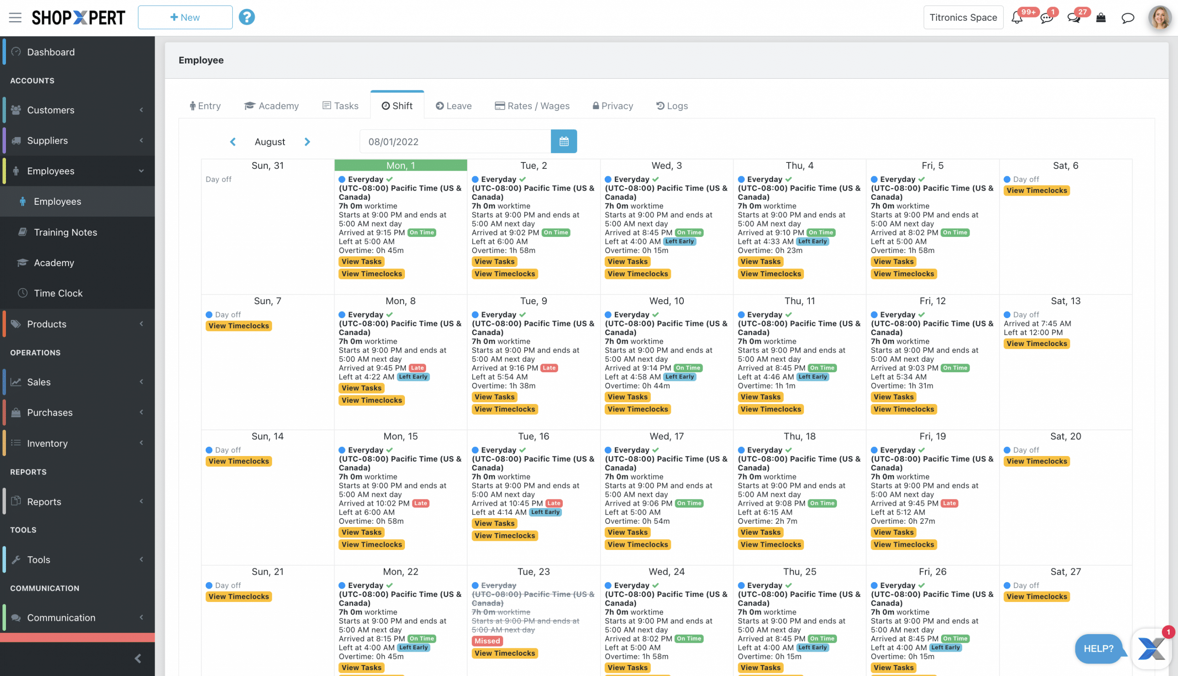Open chat messages icon with 27 badge

click(x=1073, y=17)
